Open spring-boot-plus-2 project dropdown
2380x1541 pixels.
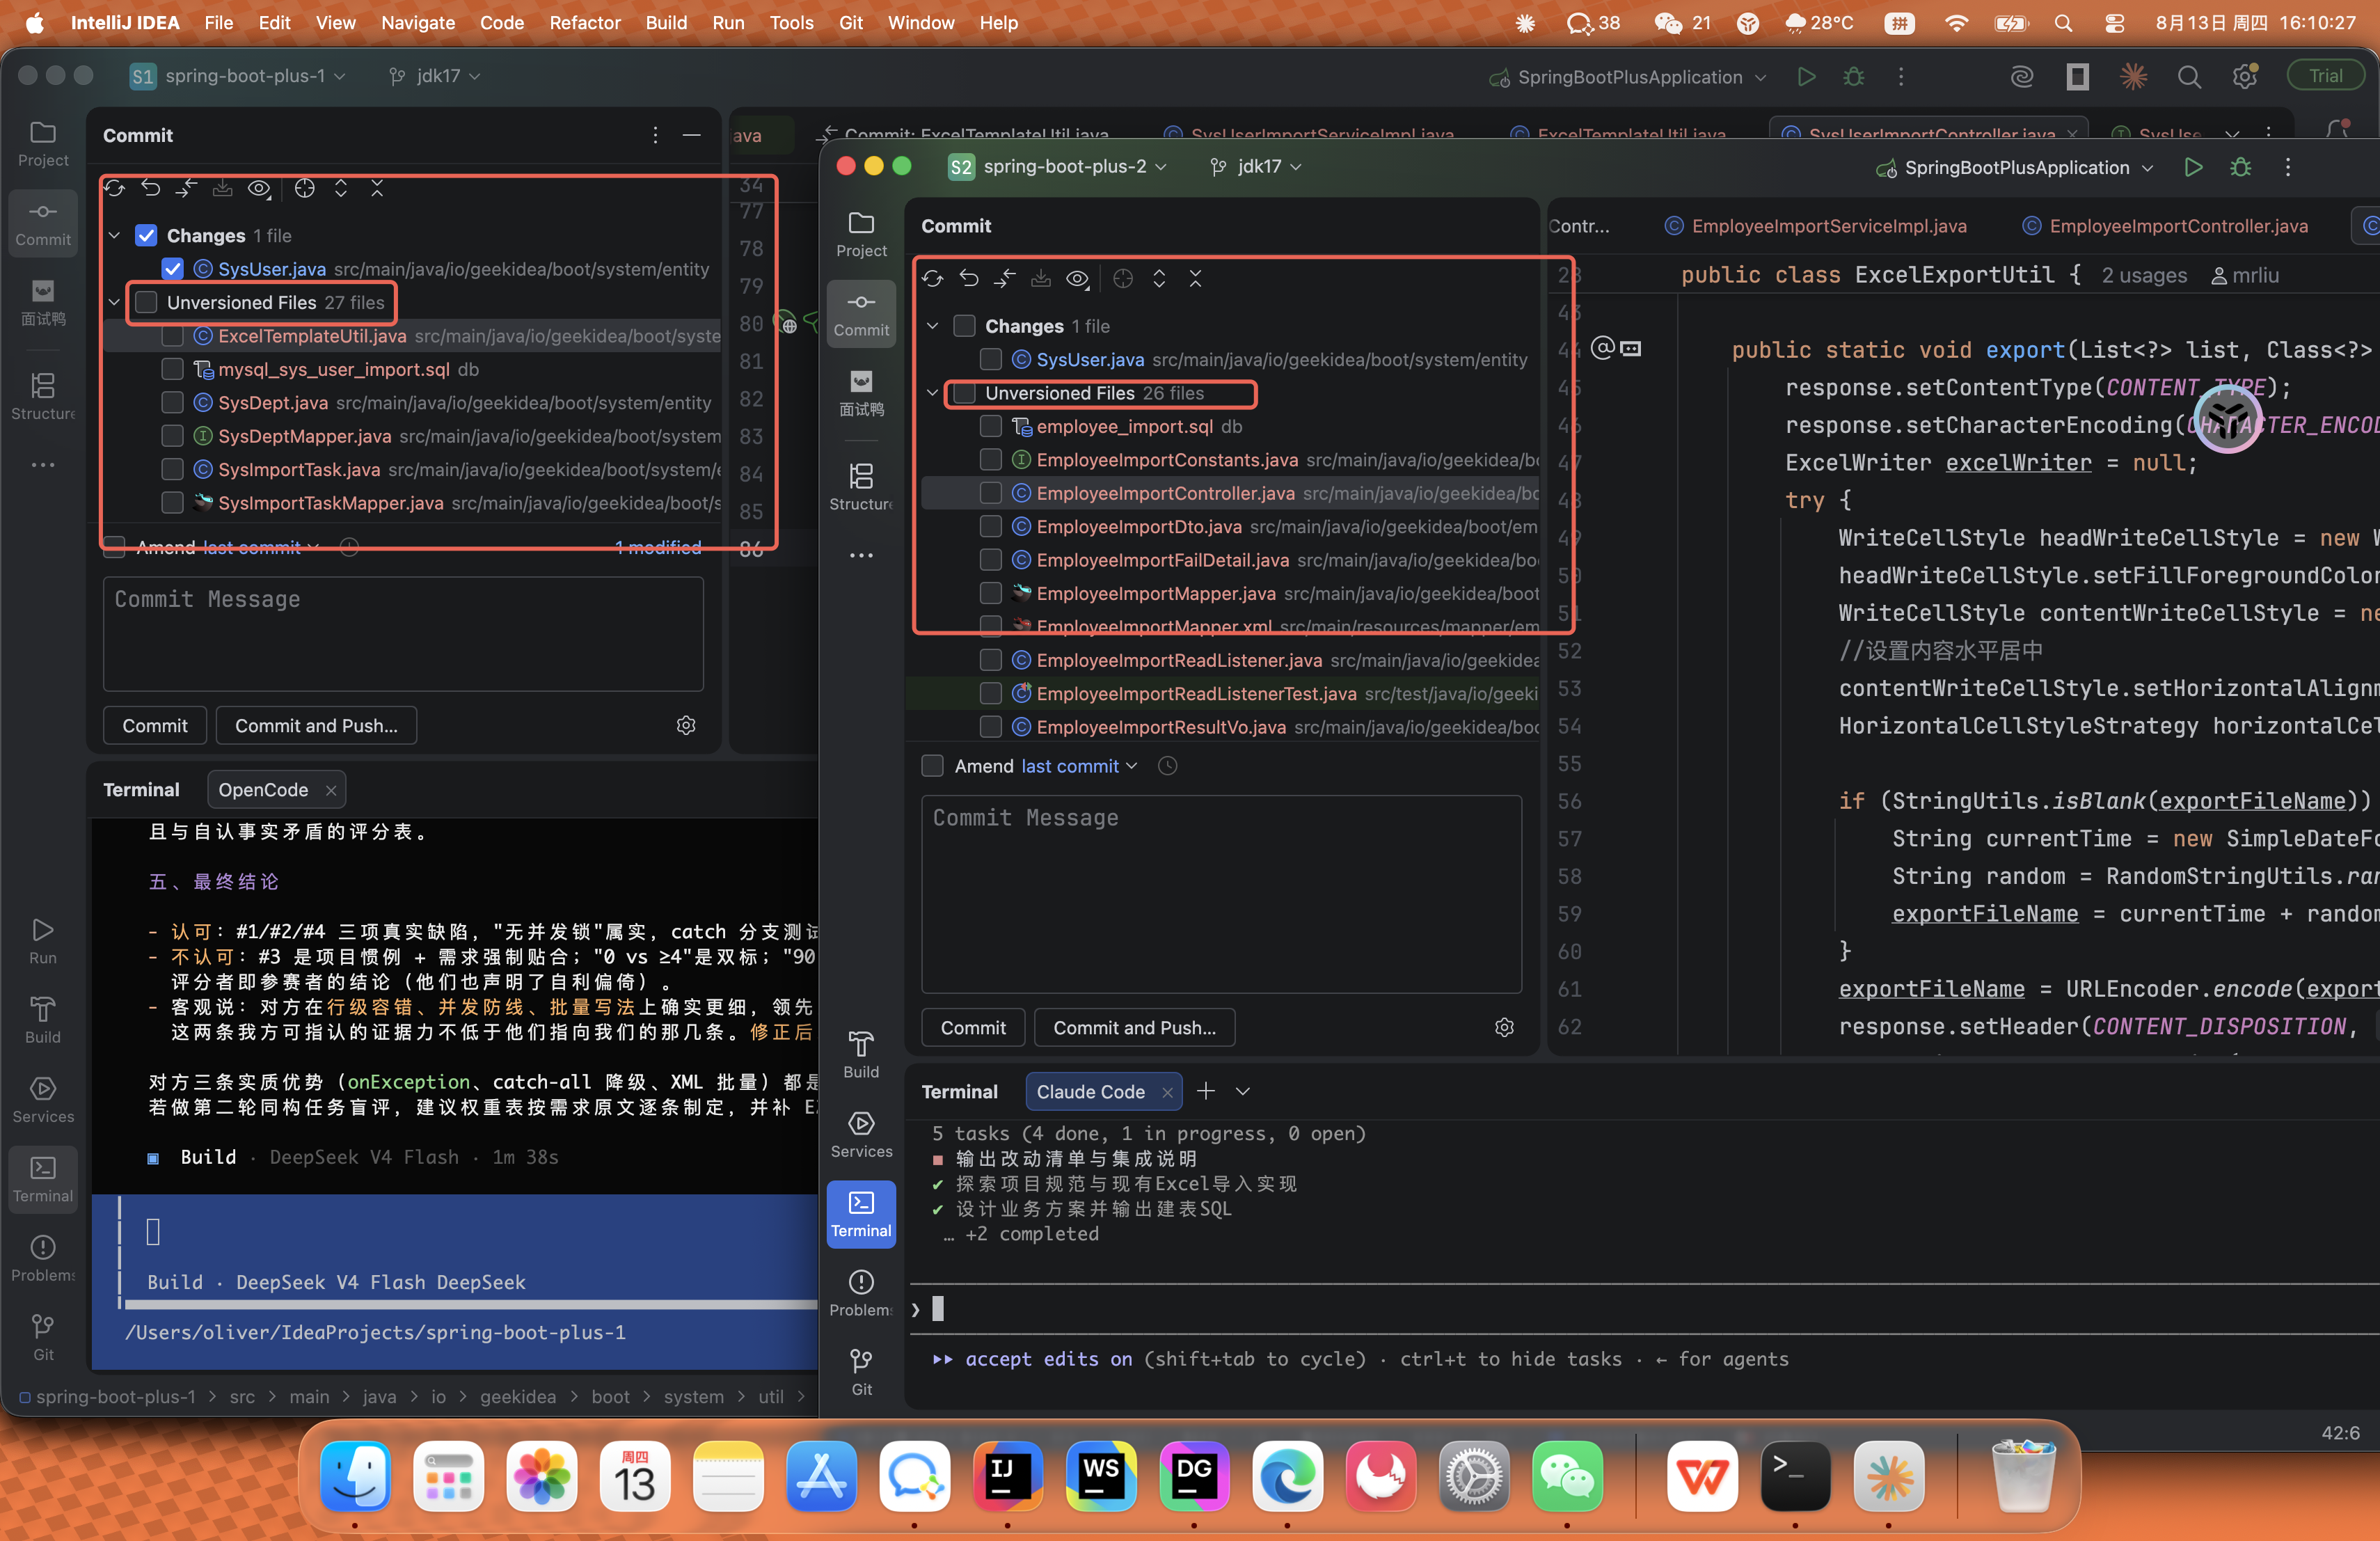tap(1058, 167)
